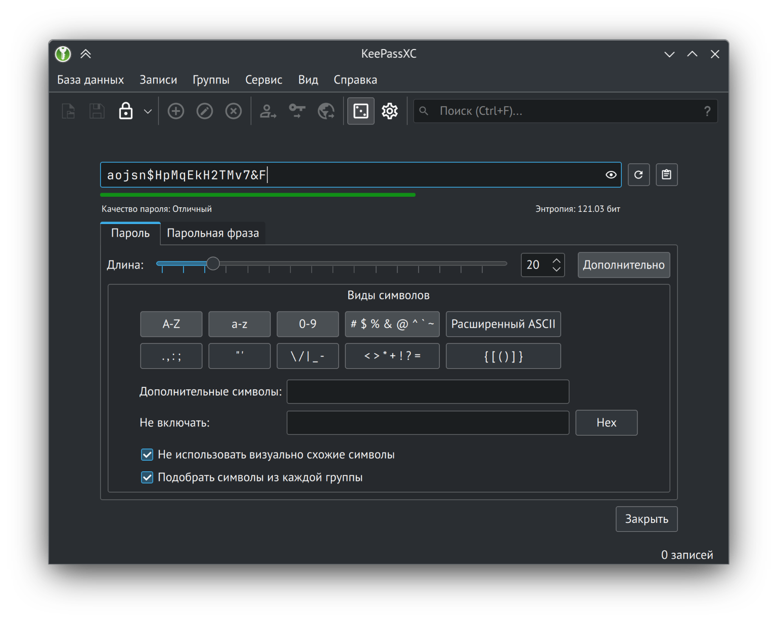Click the Hex button
This screenshot has width=778, height=622.
[607, 423]
